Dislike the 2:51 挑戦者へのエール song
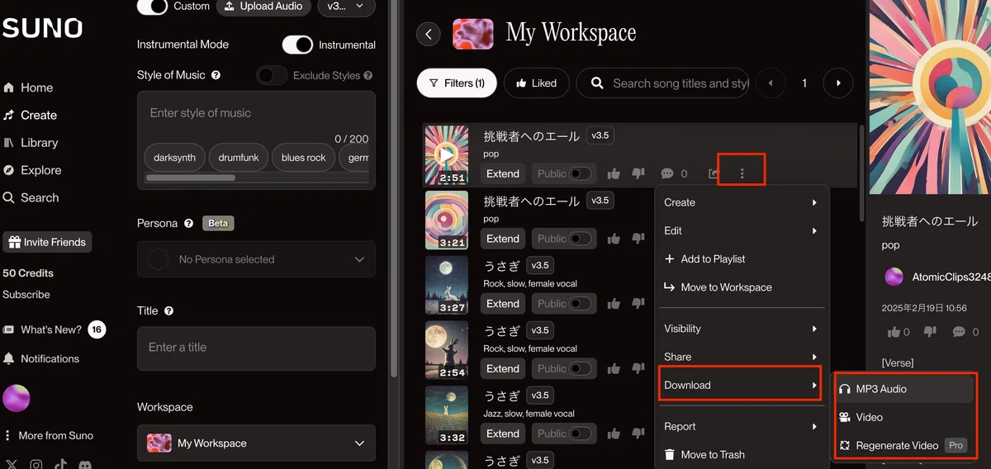Image resolution: width=991 pixels, height=469 pixels. pos(638,173)
